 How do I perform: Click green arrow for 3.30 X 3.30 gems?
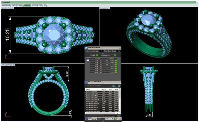[116, 70]
